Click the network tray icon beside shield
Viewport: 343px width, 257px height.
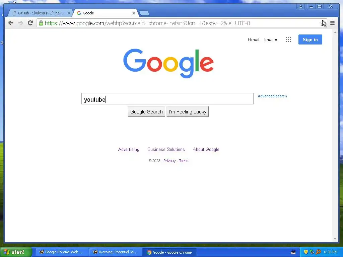pyautogui.click(x=312, y=252)
